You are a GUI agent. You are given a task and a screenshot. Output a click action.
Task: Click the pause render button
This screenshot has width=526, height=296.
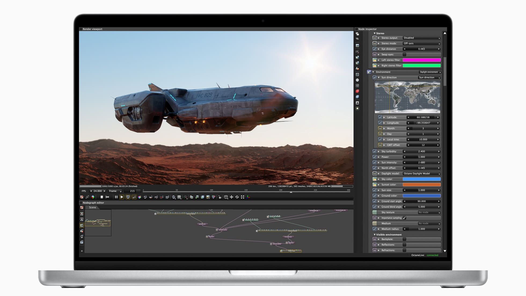[116, 197]
